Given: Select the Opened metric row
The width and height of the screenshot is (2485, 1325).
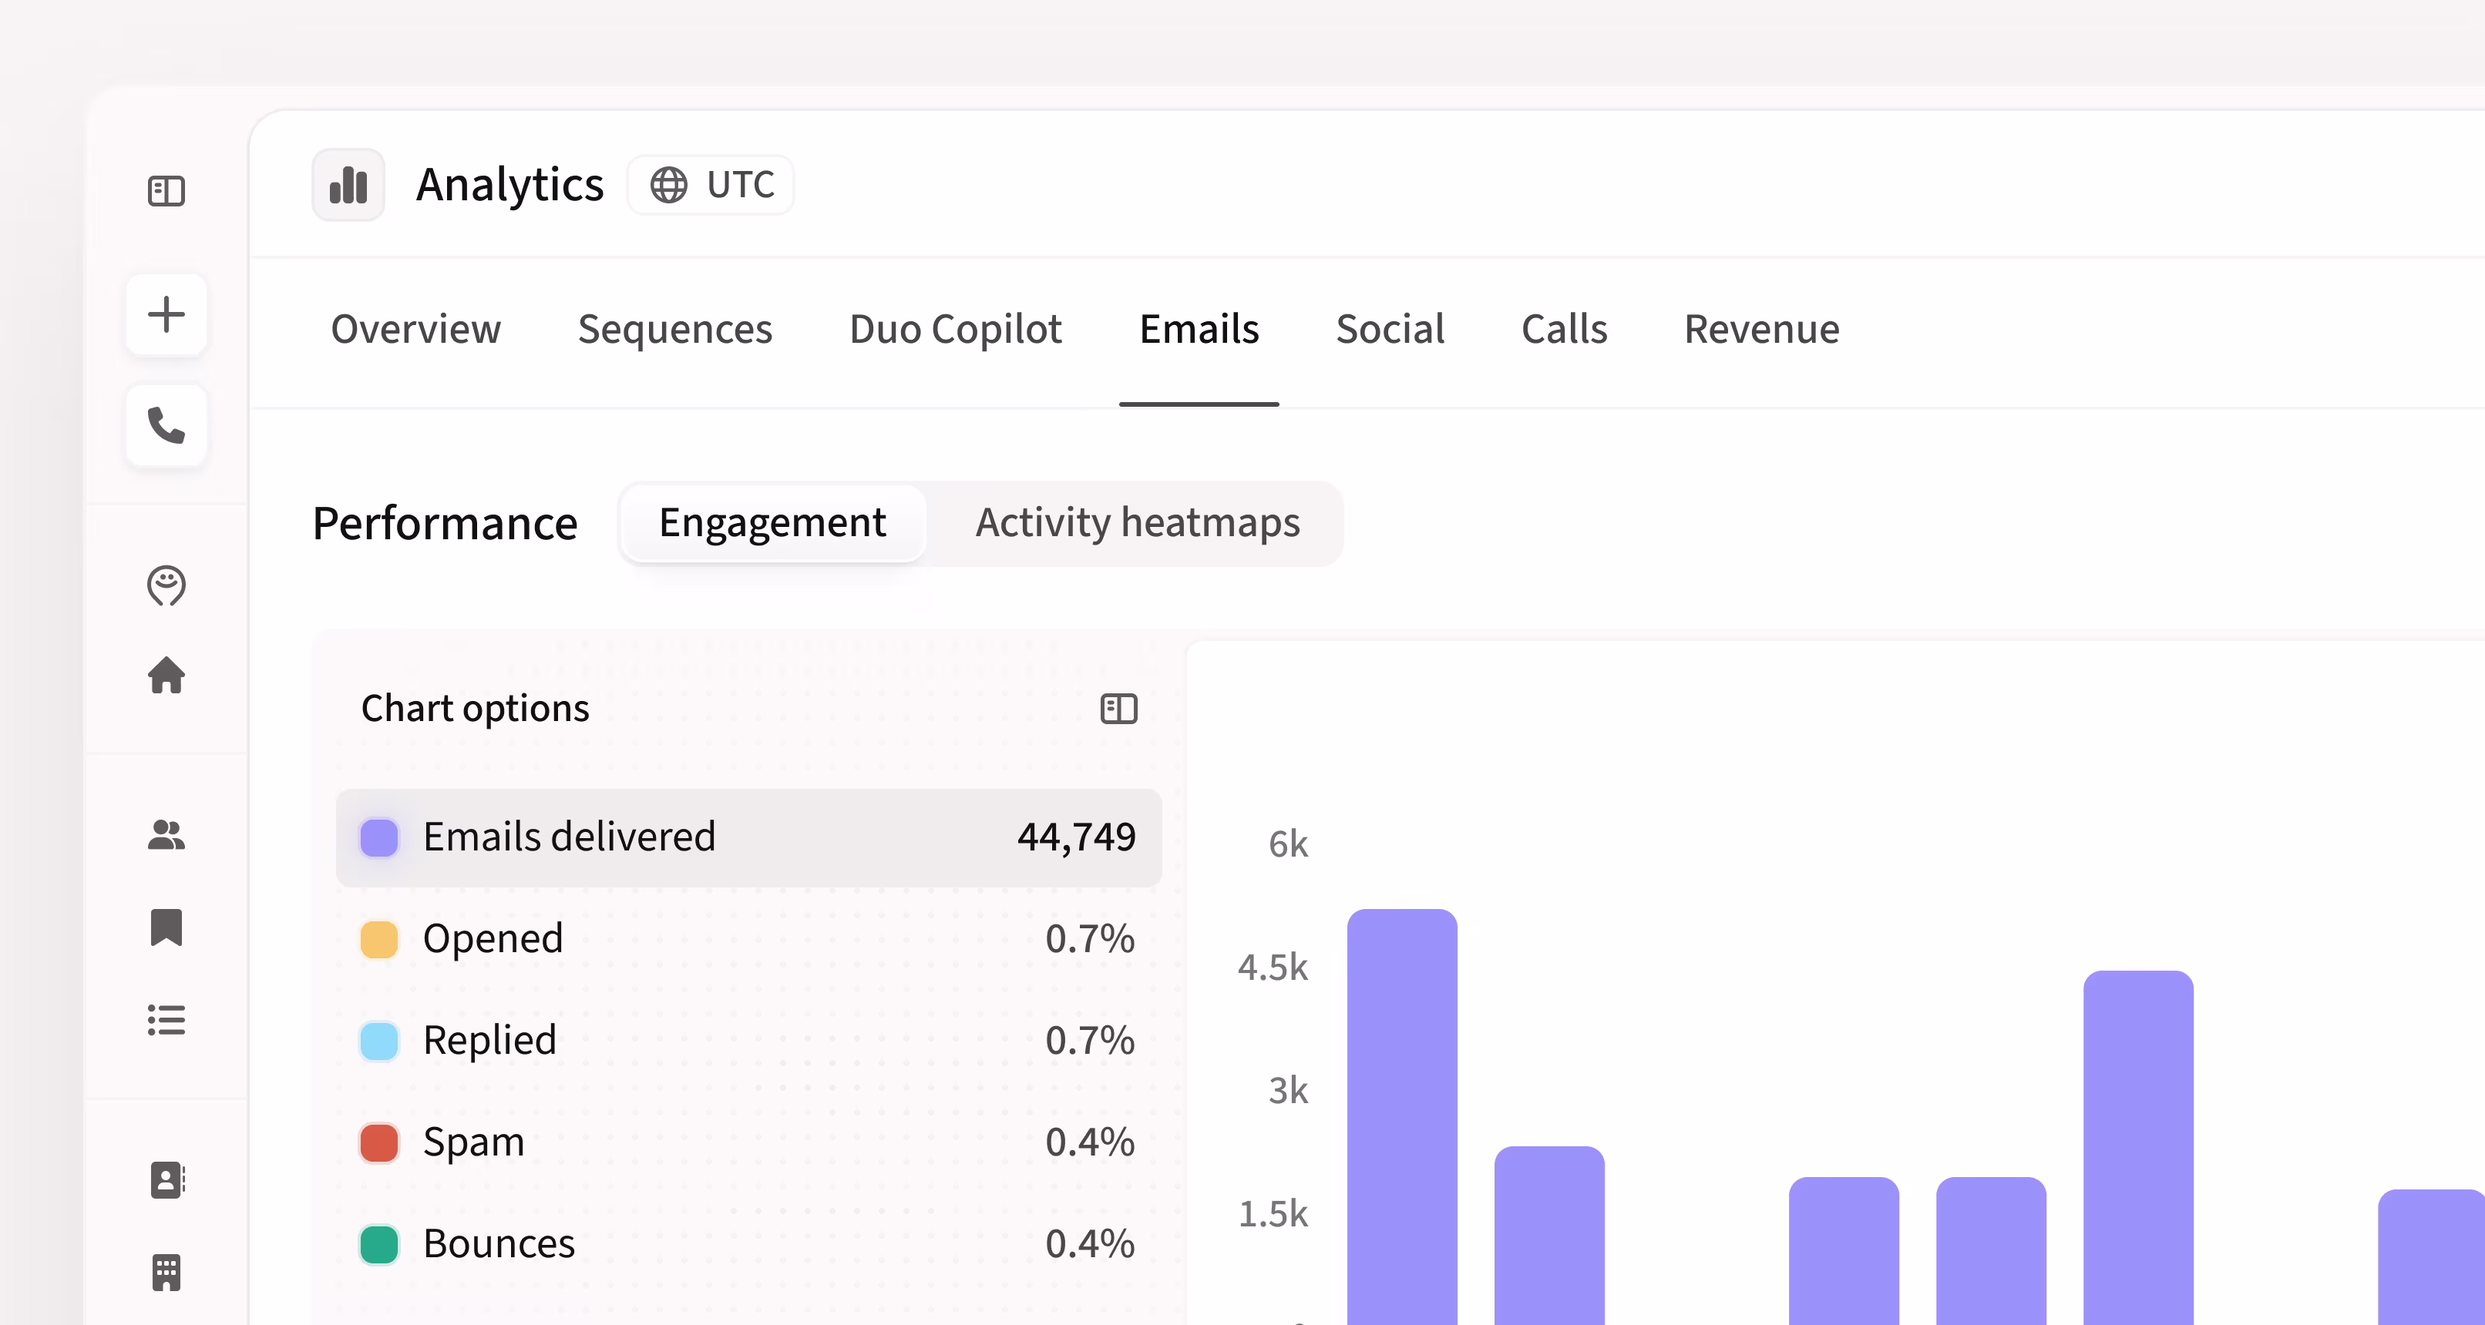Looking at the screenshot, I should click(748, 938).
